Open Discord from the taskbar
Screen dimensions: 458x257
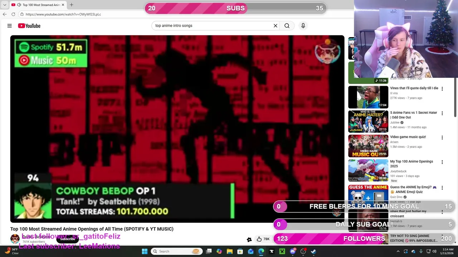coord(293,251)
